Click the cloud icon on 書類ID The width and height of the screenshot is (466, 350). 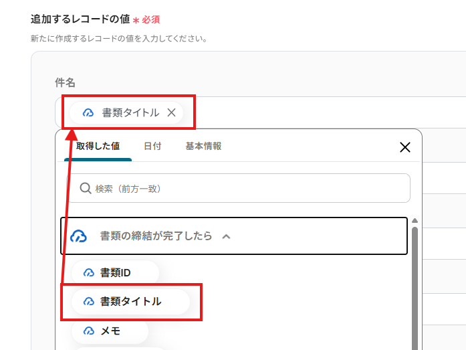[88, 272]
